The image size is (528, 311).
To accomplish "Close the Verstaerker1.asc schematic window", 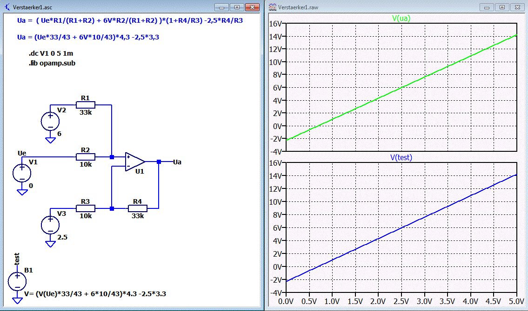I will (252, 7).
